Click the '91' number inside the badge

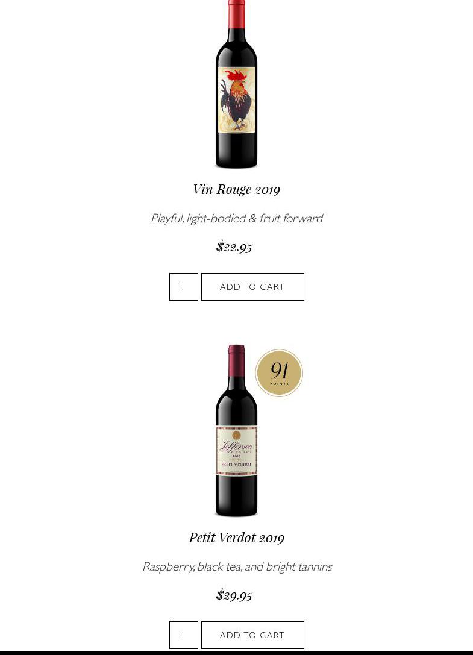[279, 370]
